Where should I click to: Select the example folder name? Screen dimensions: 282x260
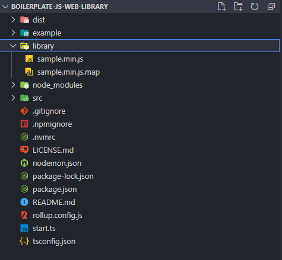click(x=47, y=33)
